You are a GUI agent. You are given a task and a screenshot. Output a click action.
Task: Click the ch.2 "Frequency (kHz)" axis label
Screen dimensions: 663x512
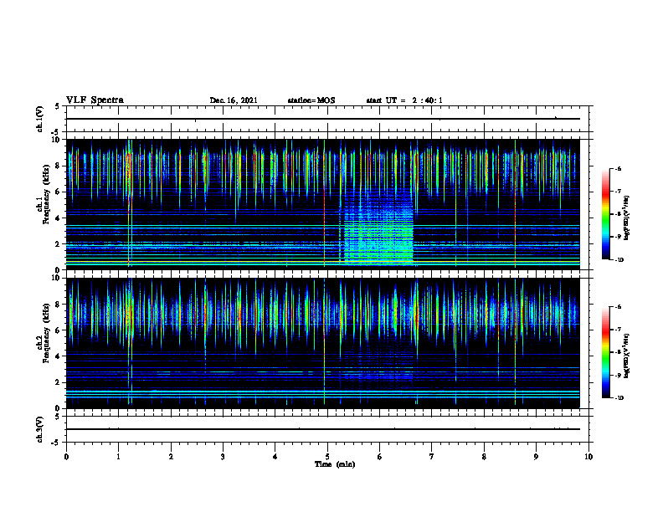tap(46, 333)
